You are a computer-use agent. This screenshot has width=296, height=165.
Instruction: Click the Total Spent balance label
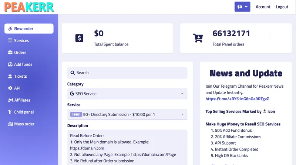point(111,44)
